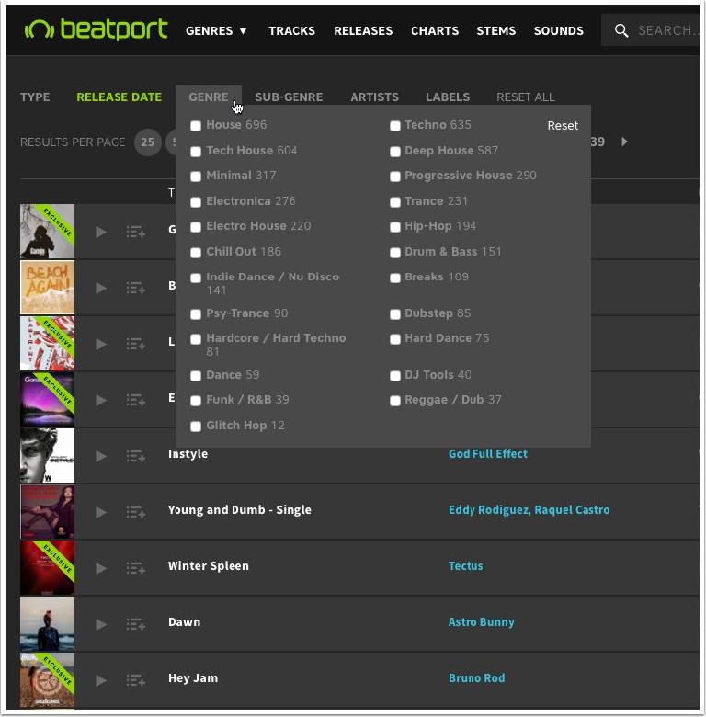The height and width of the screenshot is (717, 706).
Task: Select the Drum & Bass checkbox
Action: point(395,253)
